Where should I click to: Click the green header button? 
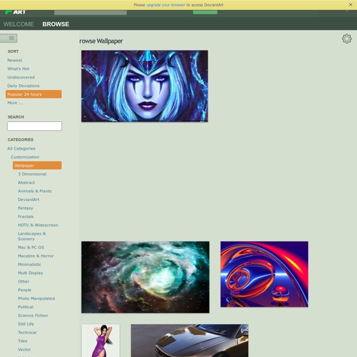click(205, 12)
